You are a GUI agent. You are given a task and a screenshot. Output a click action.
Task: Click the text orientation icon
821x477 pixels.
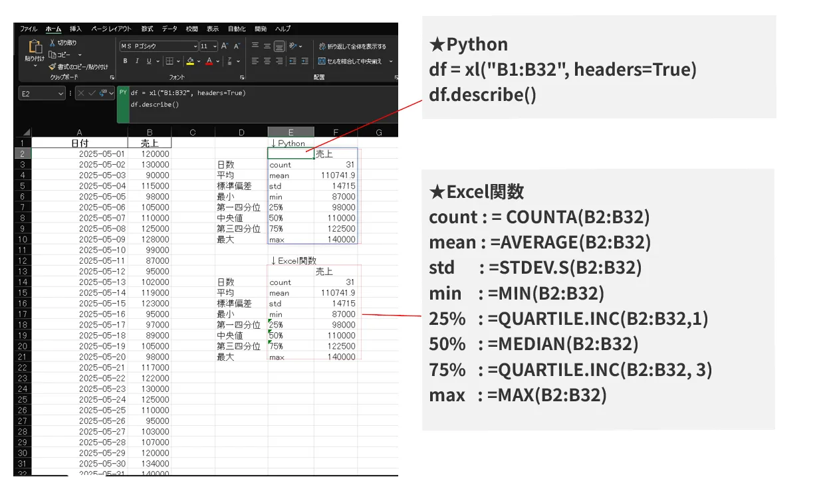293,47
